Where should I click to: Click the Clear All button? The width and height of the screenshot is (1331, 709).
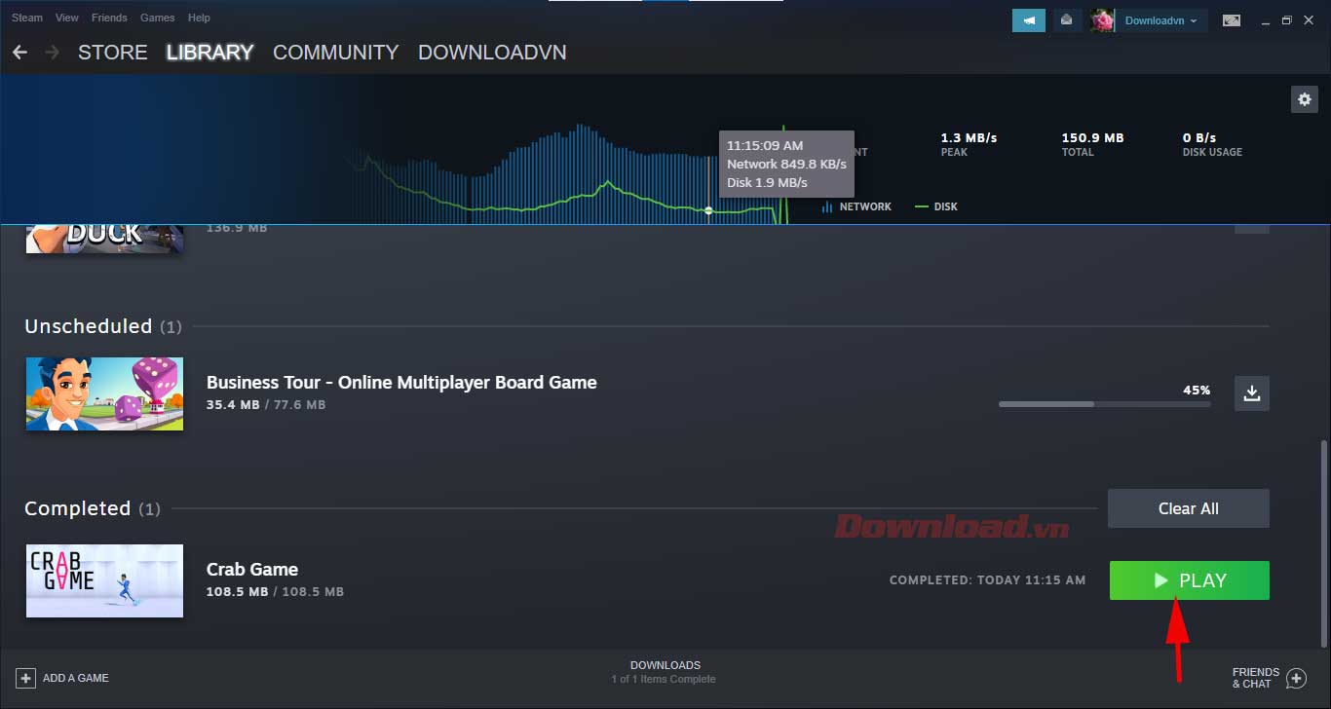coord(1189,508)
